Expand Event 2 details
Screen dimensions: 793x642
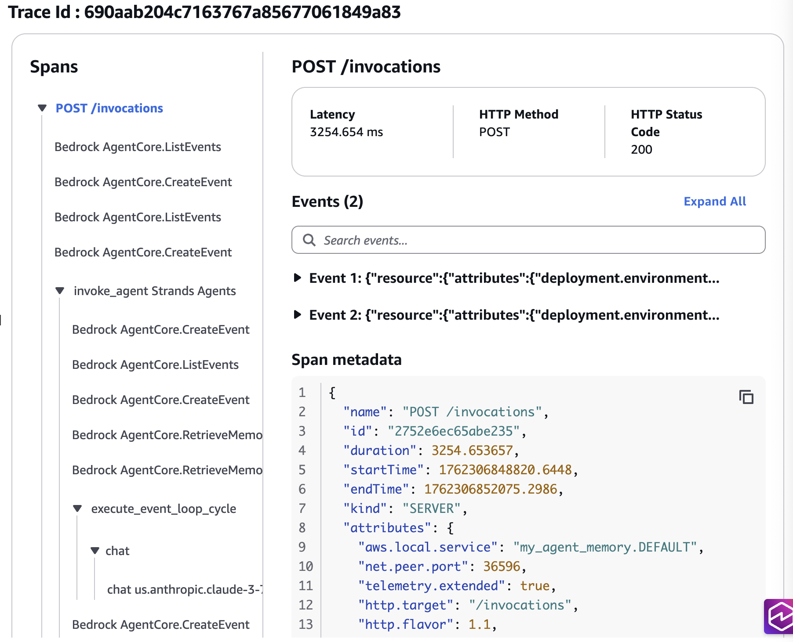(298, 314)
